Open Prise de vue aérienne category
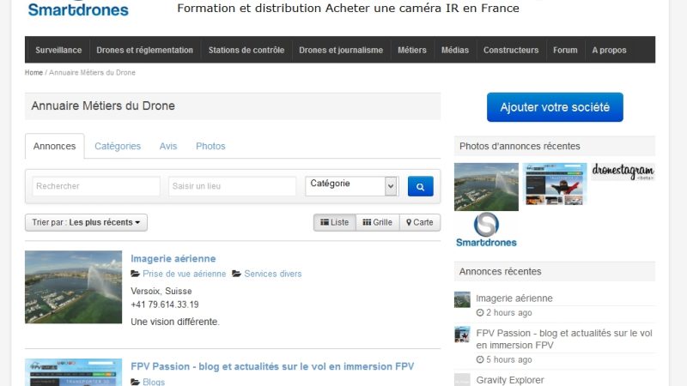687x386 pixels. tap(184, 274)
